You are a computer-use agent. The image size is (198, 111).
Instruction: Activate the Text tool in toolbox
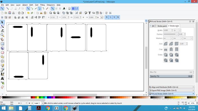coord(2,79)
